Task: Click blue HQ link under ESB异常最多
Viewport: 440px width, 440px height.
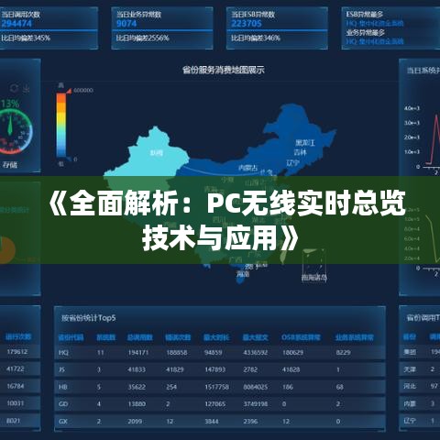Action: [x=375, y=23]
